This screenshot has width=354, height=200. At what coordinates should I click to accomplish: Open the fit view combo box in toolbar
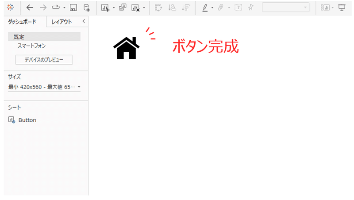(285, 8)
